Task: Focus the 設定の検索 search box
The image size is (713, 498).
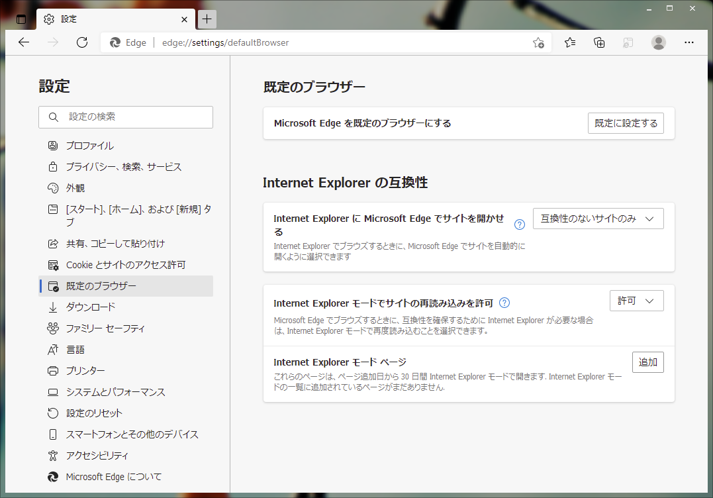Action: 126,117
